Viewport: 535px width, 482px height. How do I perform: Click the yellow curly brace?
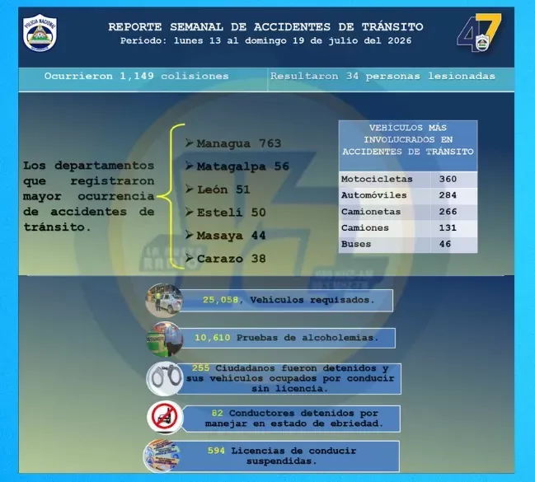tap(171, 196)
